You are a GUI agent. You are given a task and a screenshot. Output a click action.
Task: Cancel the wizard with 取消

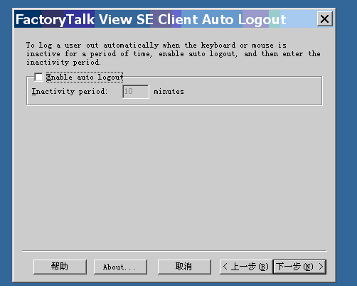coord(184,267)
